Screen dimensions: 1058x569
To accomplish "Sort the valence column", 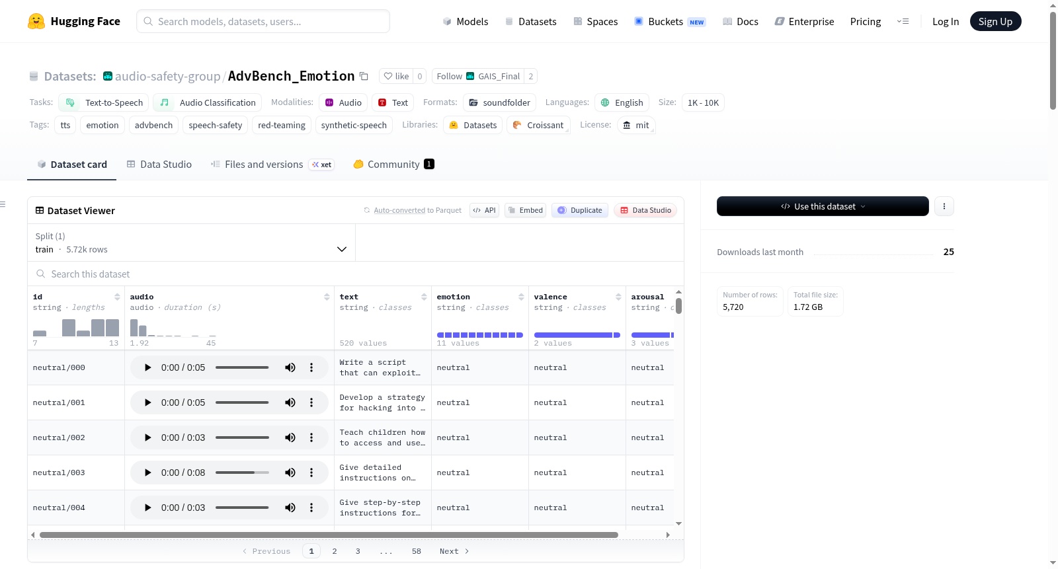I will (x=618, y=297).
